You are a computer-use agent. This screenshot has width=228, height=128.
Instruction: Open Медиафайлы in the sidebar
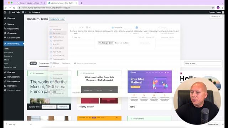point(14,28)
